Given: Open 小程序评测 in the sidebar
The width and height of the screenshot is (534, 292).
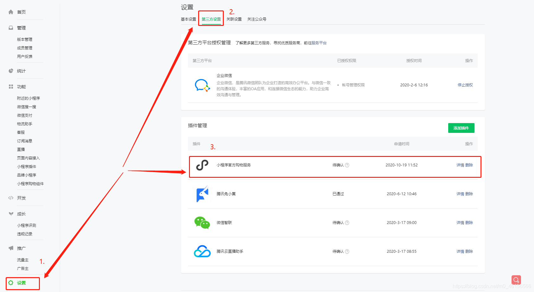Looking at the screenshot, I should point(27,226).
